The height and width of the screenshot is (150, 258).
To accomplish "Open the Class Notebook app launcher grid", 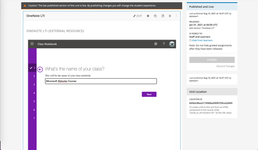I will click(32, 44).
